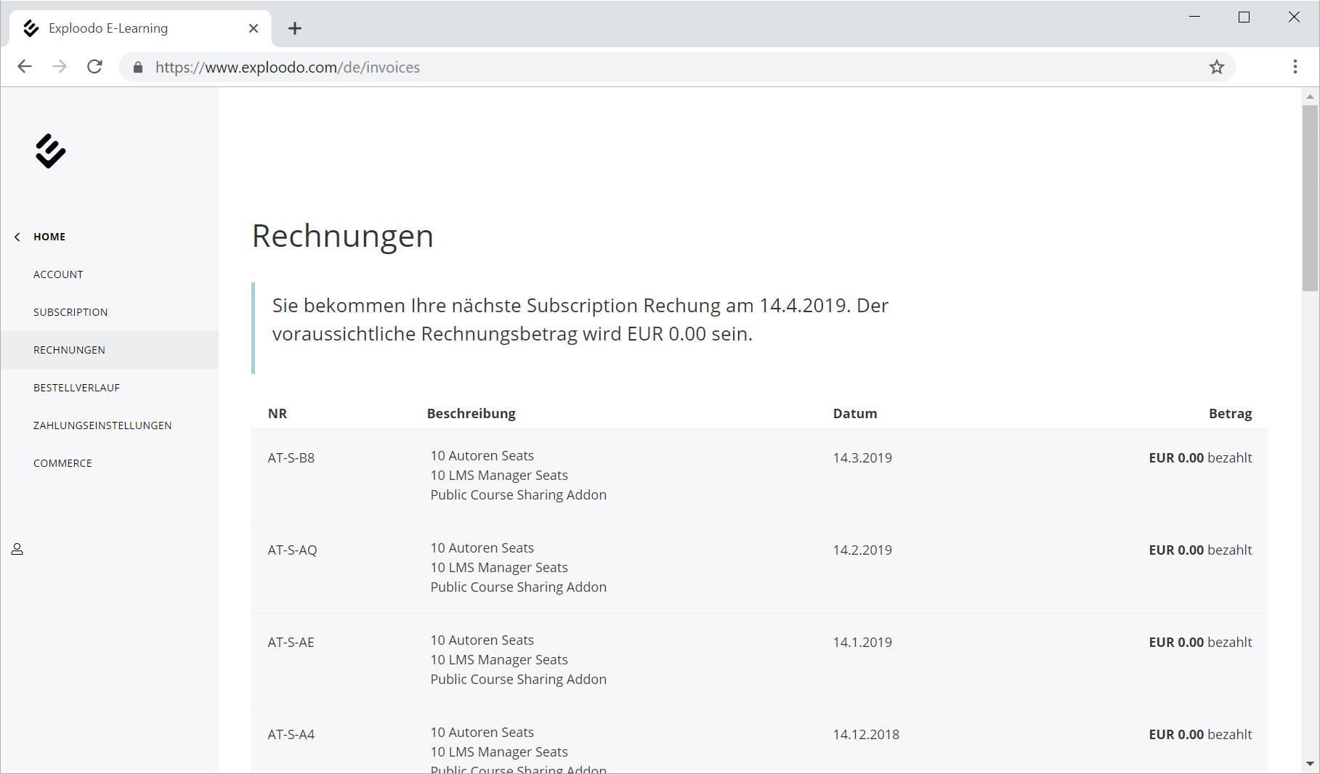
Task: Click the browser back arrow
Action: [25, 67]
